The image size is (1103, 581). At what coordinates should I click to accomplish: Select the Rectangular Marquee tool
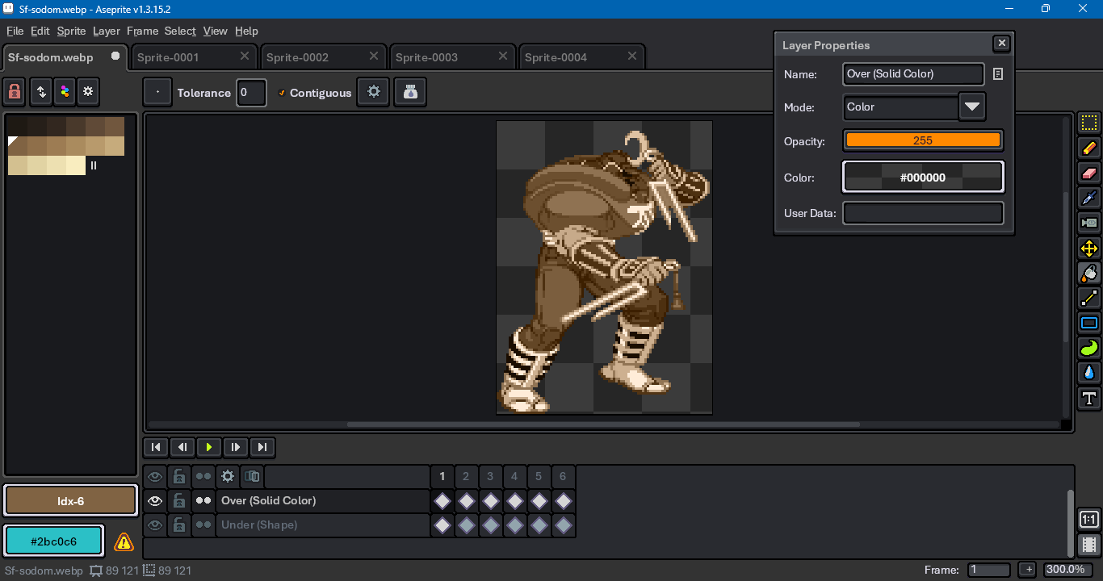click(1089, 123)
